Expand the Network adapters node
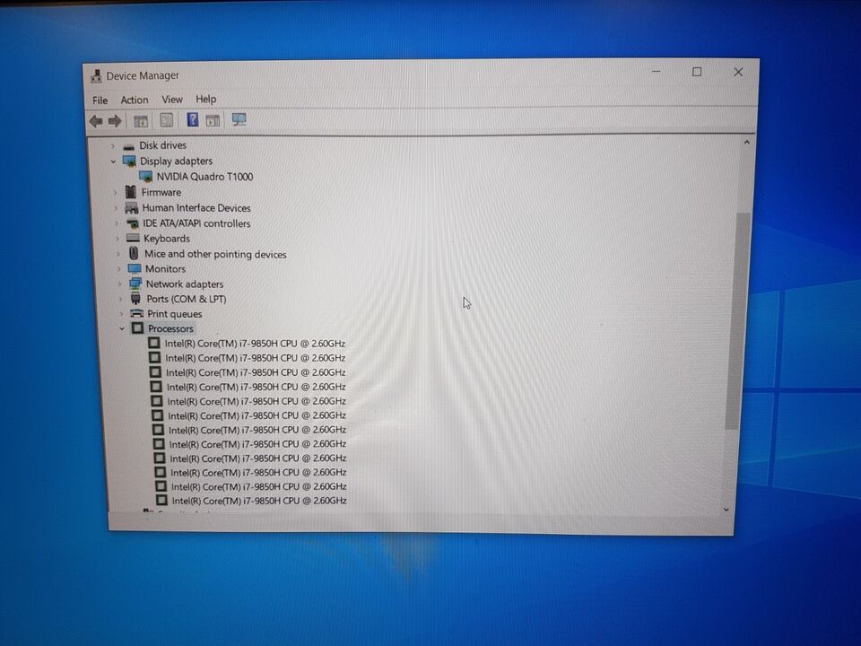 (119, 284)
